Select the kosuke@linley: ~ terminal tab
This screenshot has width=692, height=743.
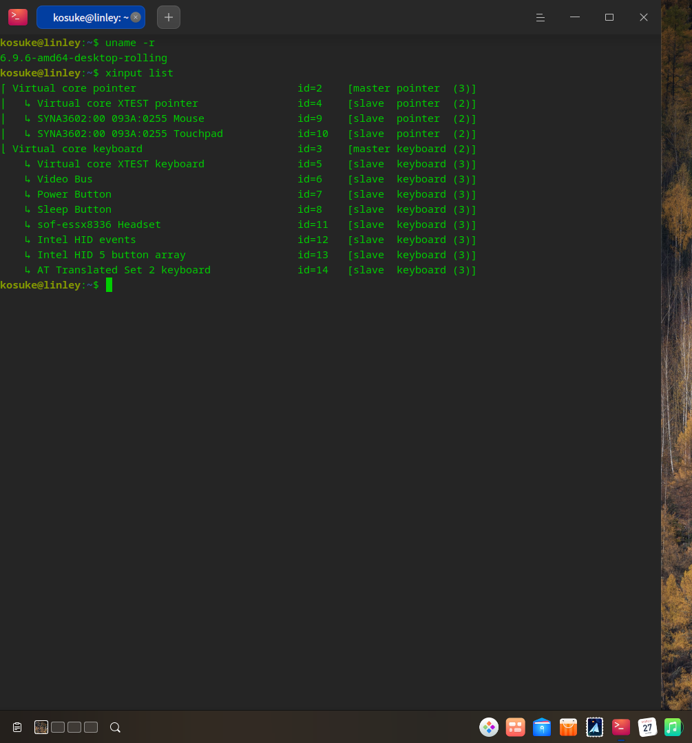(x=91, y=17)
